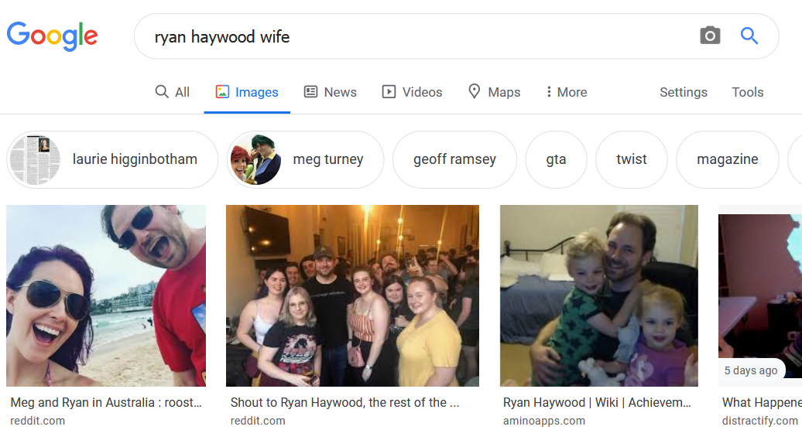The height and width of the screenshot is (447, 802).
Task: Click into the search query text field
Action: click(x=420, y=36)
